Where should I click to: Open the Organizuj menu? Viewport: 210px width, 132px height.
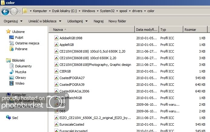pos(13,21)
